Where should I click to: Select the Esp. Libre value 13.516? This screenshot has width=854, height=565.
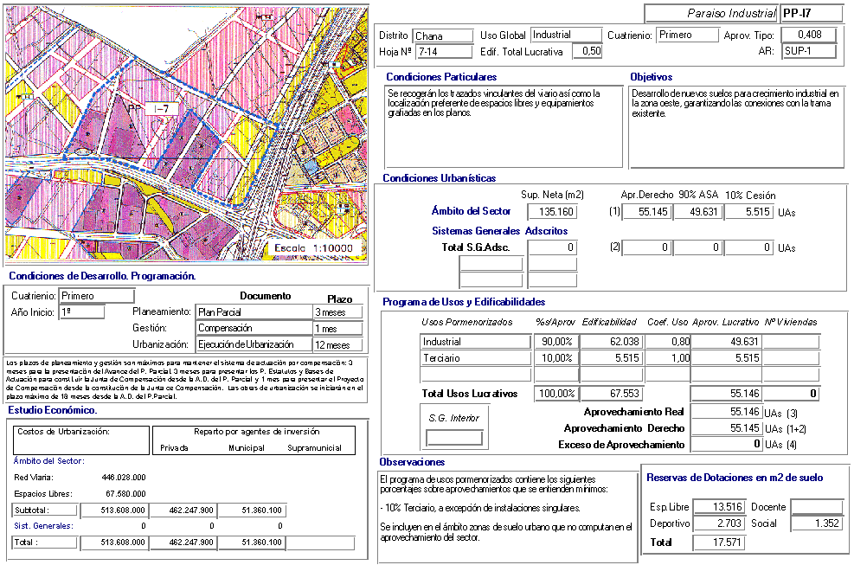click(717, 507)
